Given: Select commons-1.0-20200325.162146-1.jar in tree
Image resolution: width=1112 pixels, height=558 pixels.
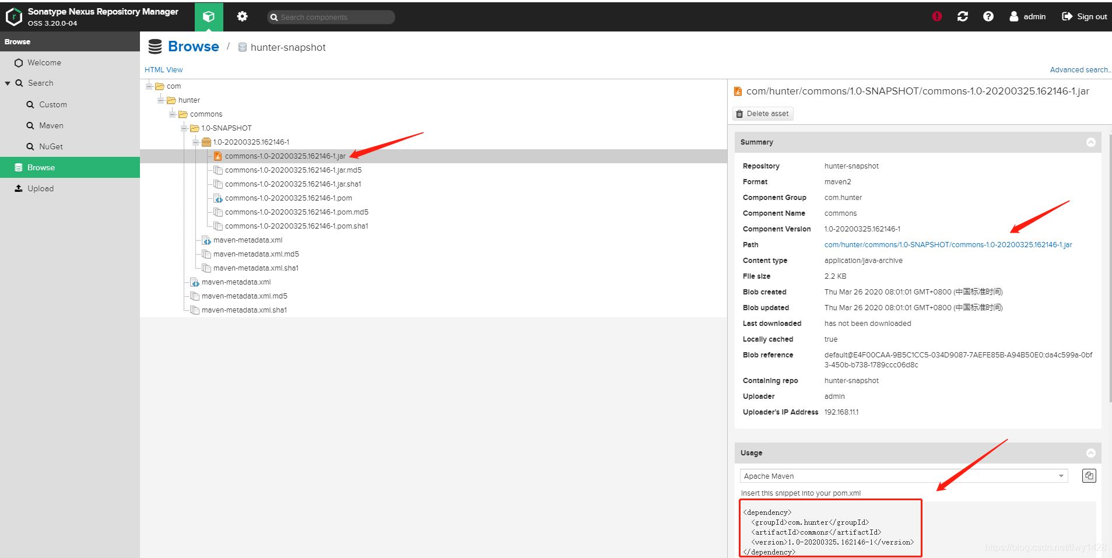Looking at the screenshot, I should pyautogui.click(x=285, y=156).
